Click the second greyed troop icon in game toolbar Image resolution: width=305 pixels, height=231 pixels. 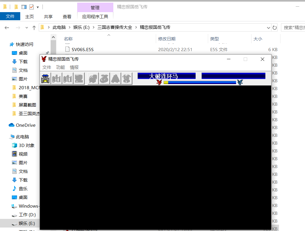click(x=68, y=79)
